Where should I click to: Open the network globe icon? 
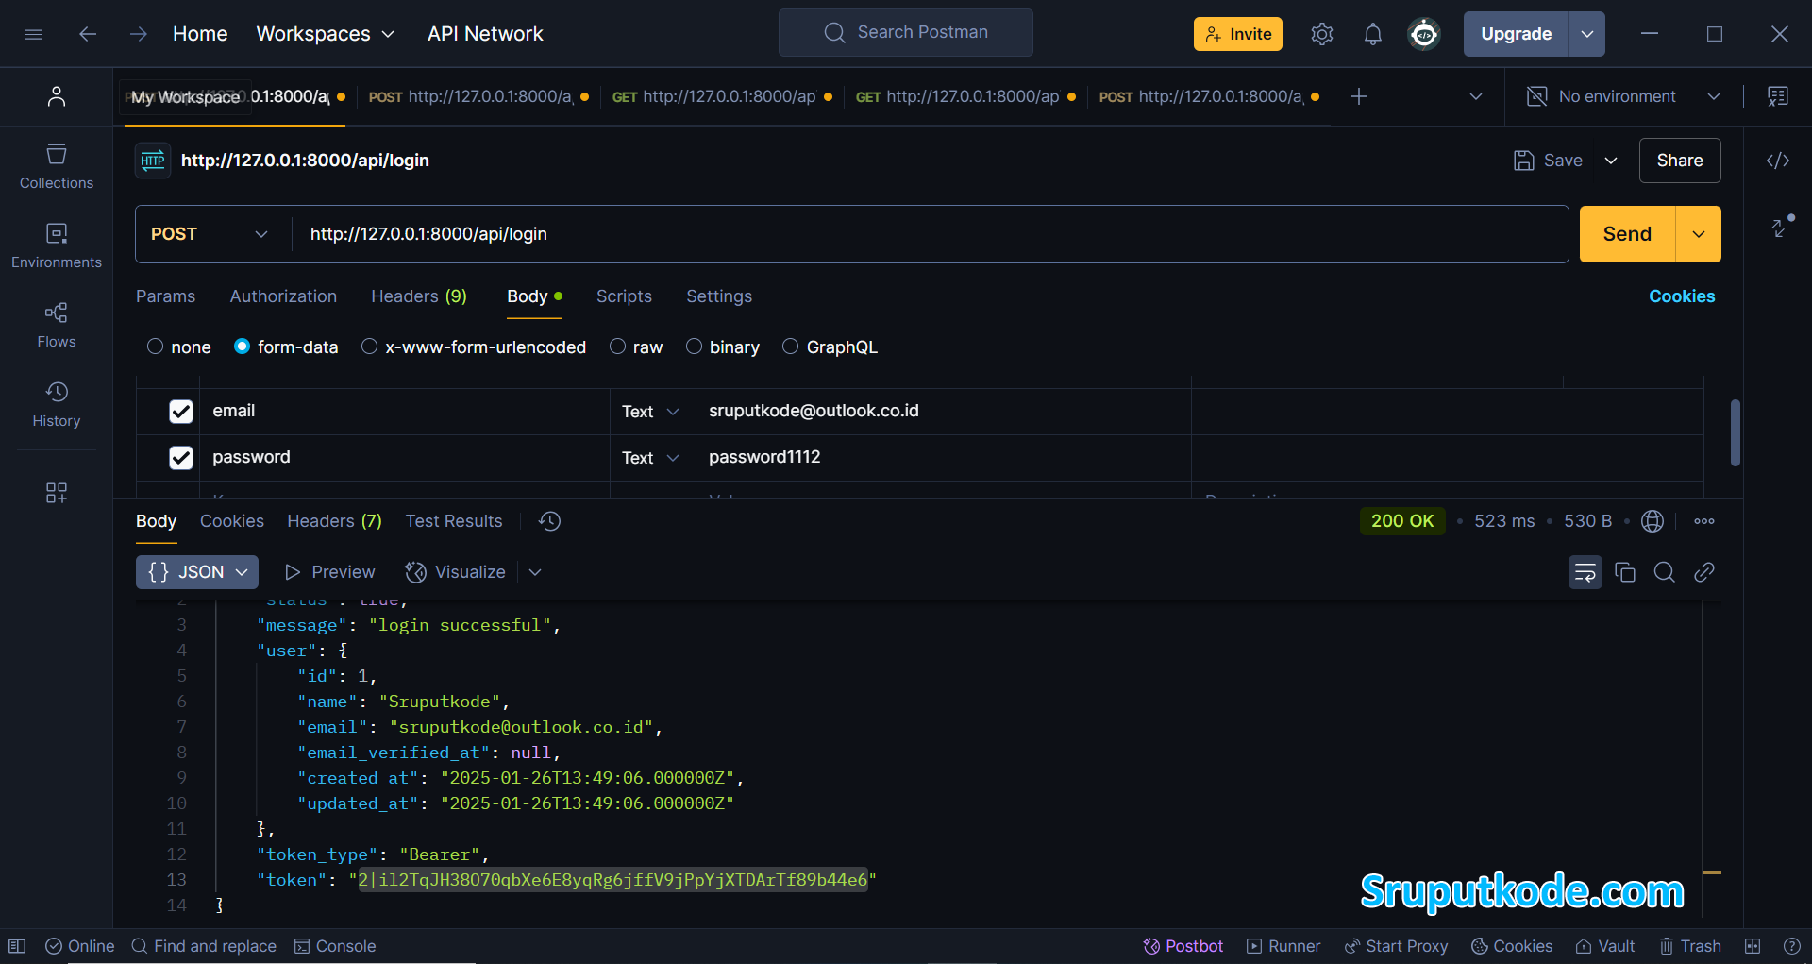tap(1652, 521)
